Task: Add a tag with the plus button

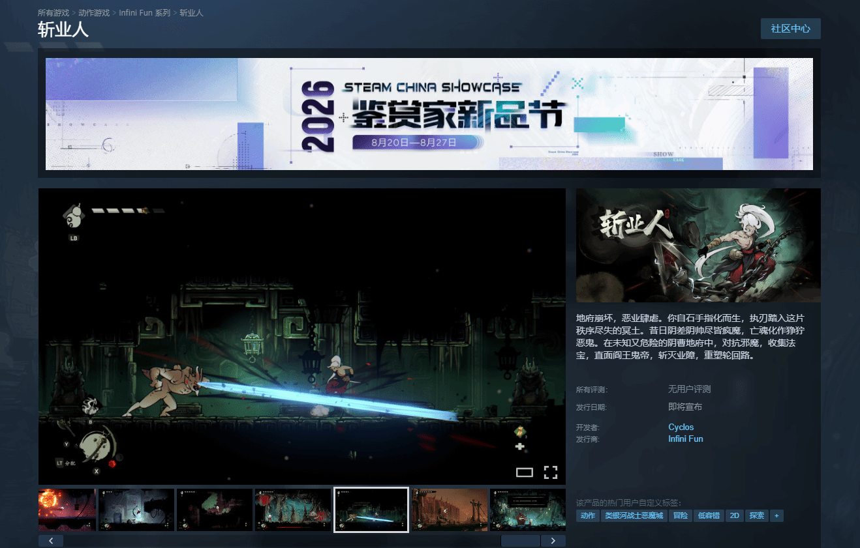Action: click(776, 515)
